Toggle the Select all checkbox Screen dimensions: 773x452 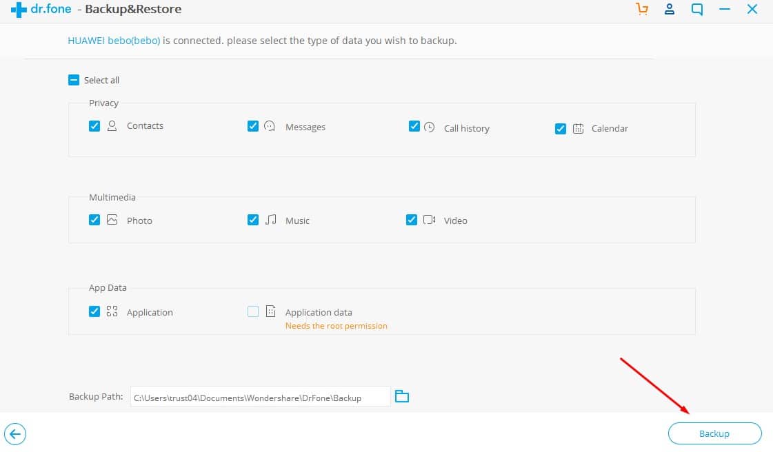pyautogui.click(x=74, y=80)
